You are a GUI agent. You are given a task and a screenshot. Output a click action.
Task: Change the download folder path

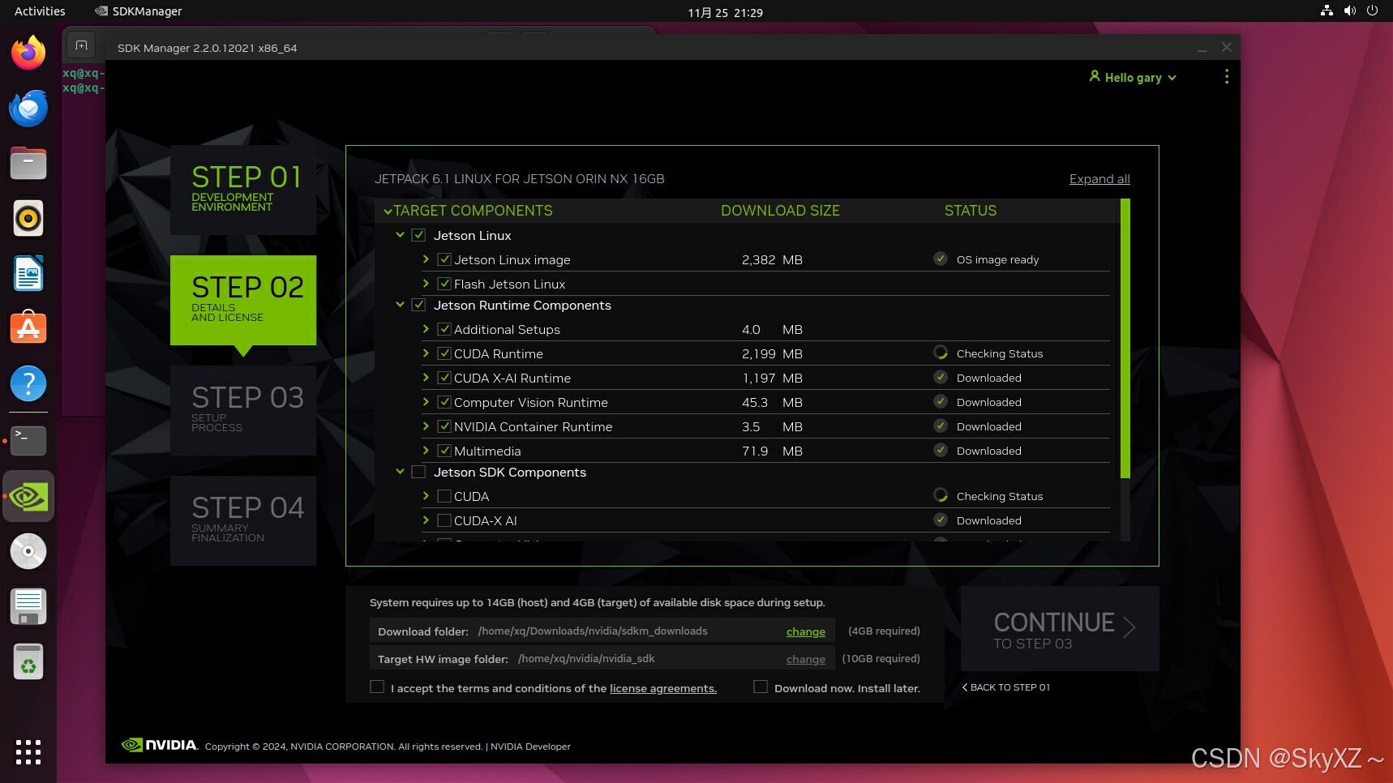tap(805, 631)
